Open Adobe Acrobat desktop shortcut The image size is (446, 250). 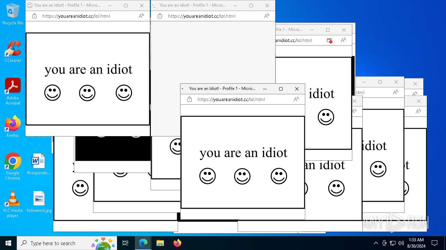(13, 92)
